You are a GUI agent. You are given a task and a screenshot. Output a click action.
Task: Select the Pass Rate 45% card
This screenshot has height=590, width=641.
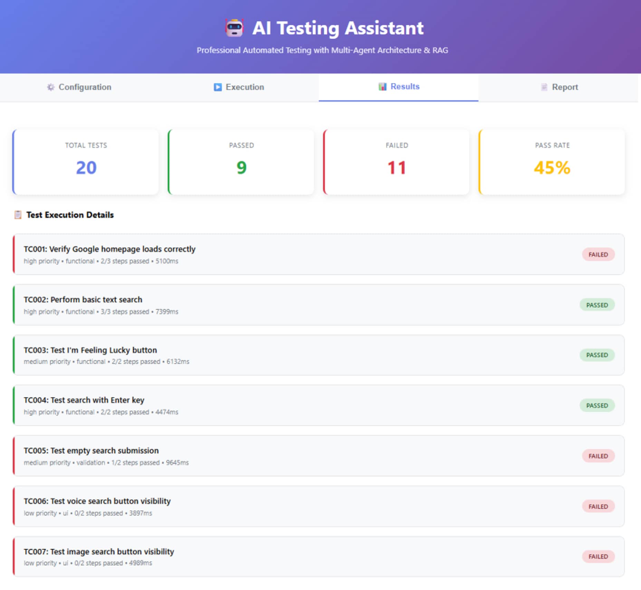pos(552,162)
